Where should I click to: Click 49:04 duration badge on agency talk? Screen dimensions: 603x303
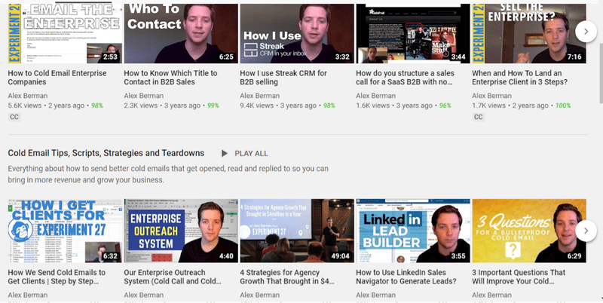coord(341,256)
